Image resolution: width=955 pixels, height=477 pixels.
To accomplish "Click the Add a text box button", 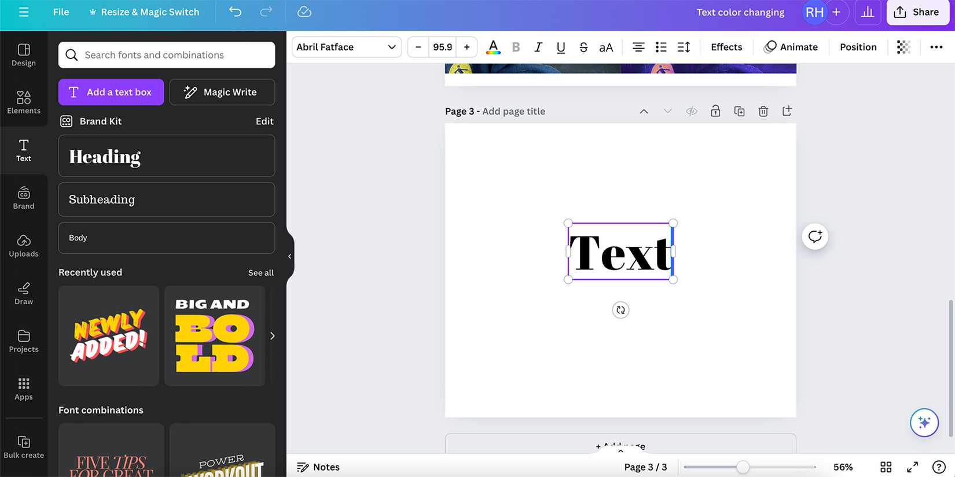I will pyautogui.click(x=111, y=92).
